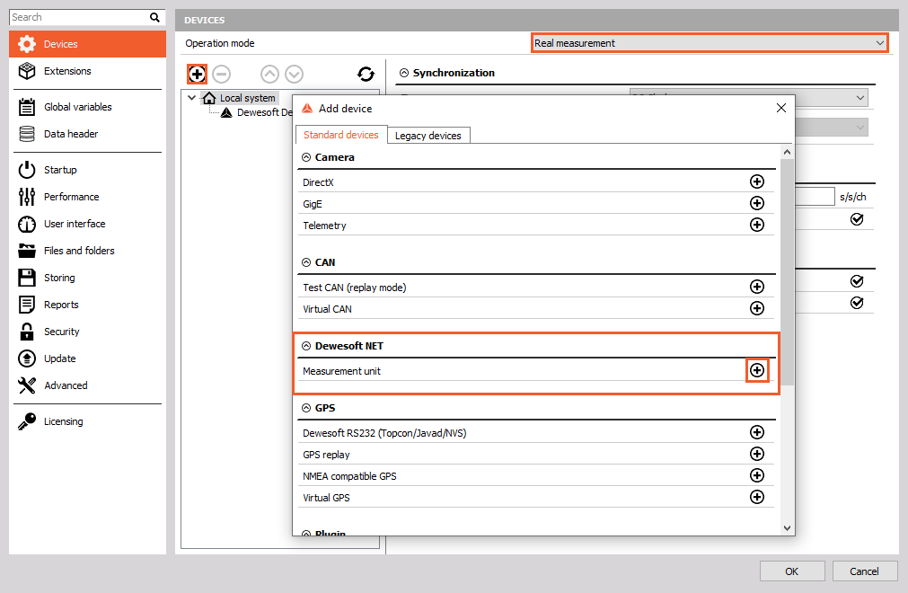Add a Virtual CAN device

(757, 308)
